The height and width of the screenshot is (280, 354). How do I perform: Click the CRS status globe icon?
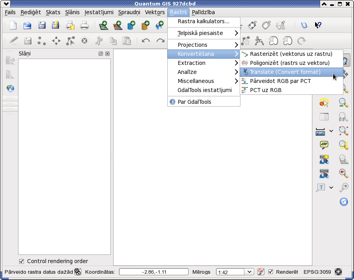338,272
